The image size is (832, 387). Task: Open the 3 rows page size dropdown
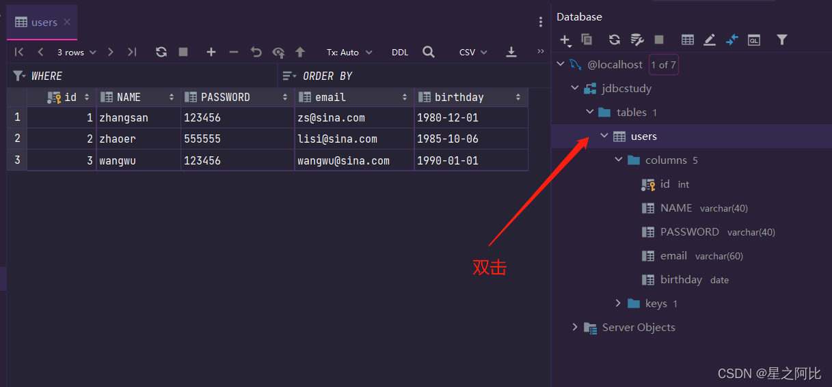[77, 52]
